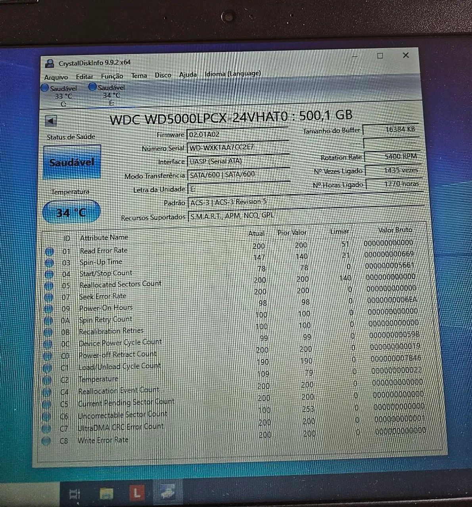Click the status dot for Current Pending Sector Count
Screen dimensions: 472x507
click(x=46, y=405)
